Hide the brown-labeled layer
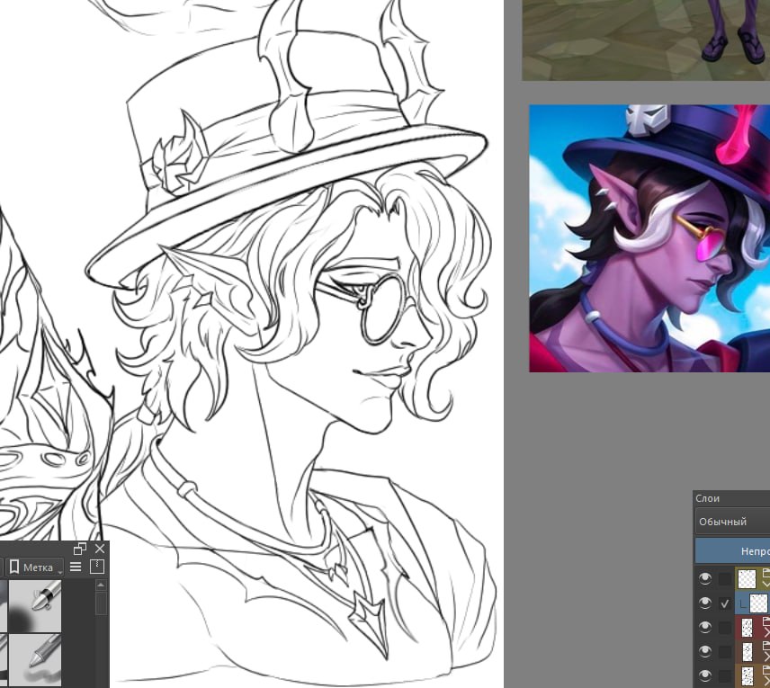This screenshot has height=688, width=770. click(x=705, y=652)
